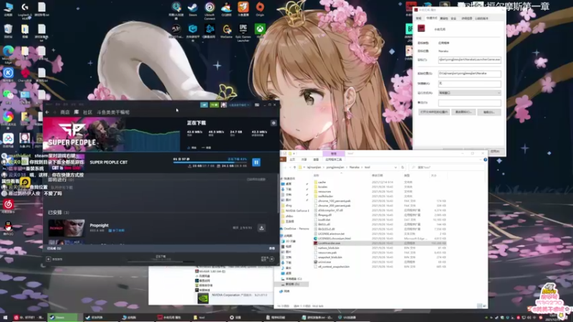Click 更改图标 button in Properties

[x=463, y=112]
